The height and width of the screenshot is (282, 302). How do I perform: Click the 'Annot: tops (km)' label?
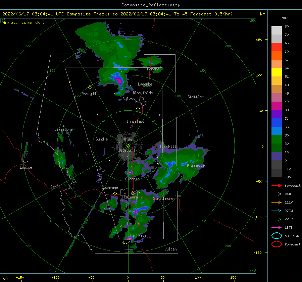tap(23, 22)
